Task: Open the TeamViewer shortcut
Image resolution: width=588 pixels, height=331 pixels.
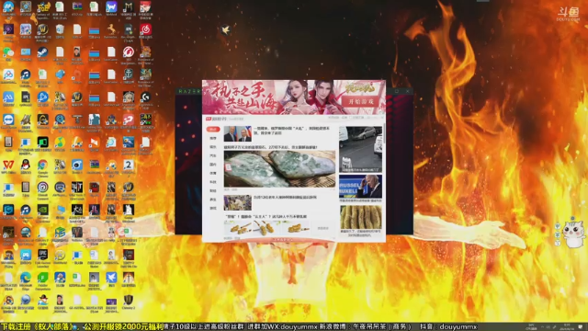Action: tap(8, 120)
